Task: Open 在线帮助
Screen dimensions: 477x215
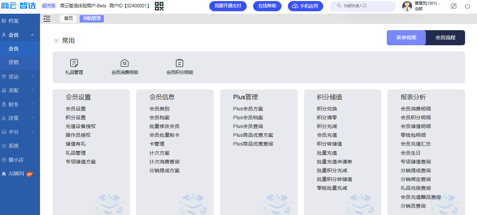Action: (267, 6)
